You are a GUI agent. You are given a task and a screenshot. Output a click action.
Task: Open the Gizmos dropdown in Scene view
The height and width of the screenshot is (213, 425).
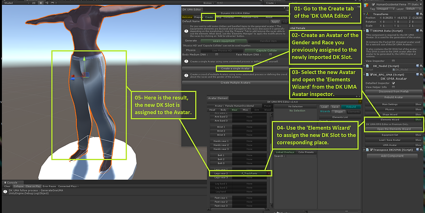coord(208,3)
